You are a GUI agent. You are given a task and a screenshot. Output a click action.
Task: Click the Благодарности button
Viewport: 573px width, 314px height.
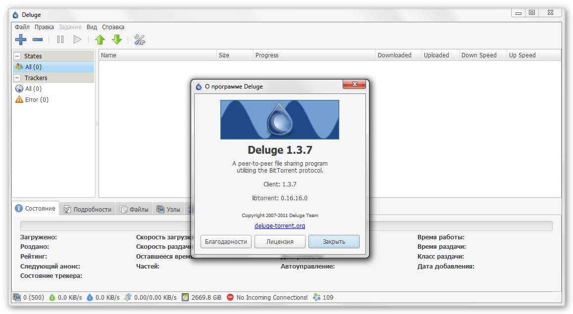(226, 241)
